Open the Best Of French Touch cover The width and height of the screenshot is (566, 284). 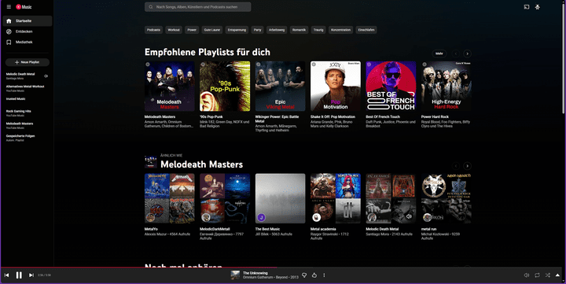point(391,86)
